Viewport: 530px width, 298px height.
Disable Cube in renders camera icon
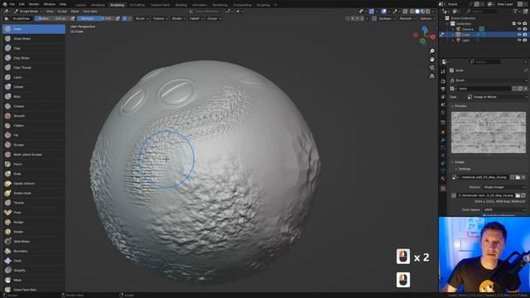pos(524,35)
